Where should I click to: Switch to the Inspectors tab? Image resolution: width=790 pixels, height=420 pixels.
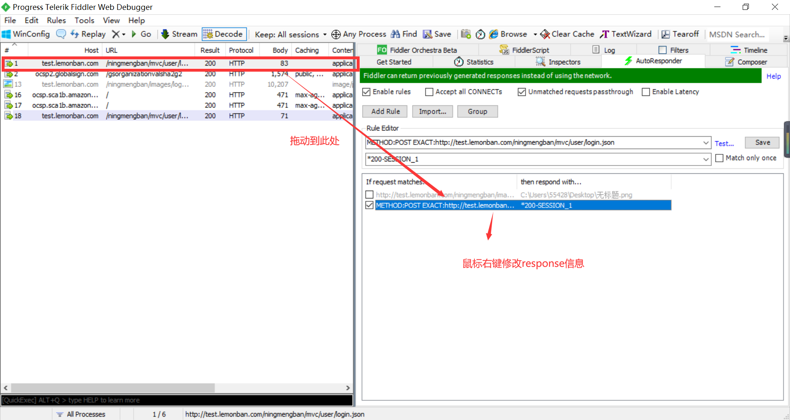pyautogui.click(x=558, y=62)
